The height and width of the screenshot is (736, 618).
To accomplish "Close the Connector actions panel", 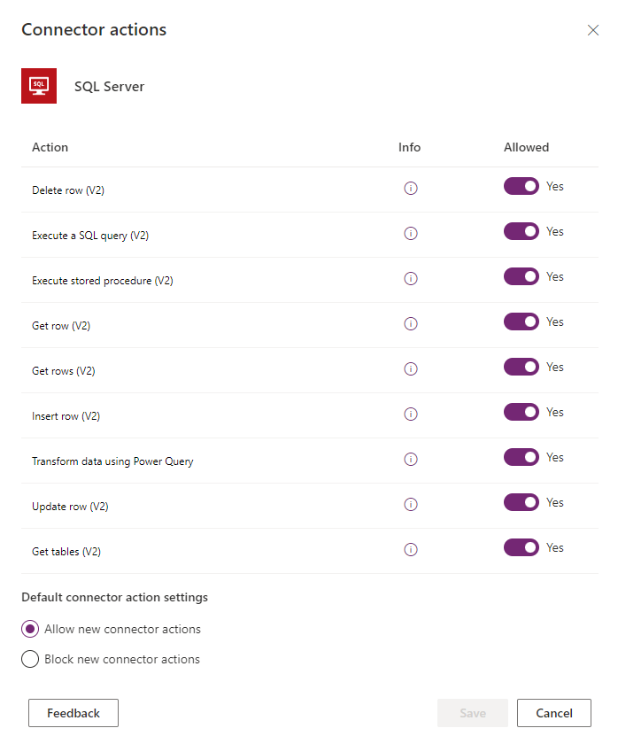I will pos(593,30).
